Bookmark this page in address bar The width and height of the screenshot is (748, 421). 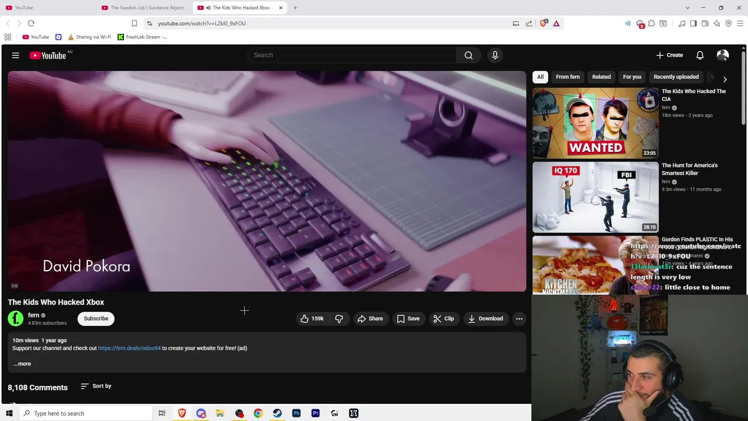[134, 23]
